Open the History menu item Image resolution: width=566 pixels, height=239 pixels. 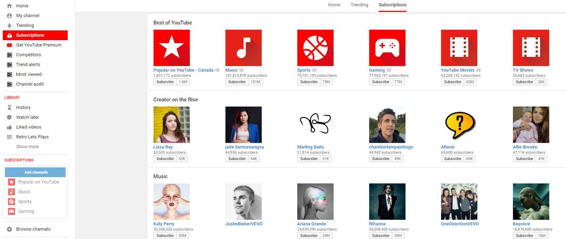(x=23, y=108)
